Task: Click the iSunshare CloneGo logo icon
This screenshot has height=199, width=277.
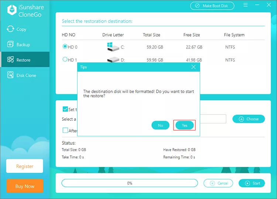Action: pos(12,10)
